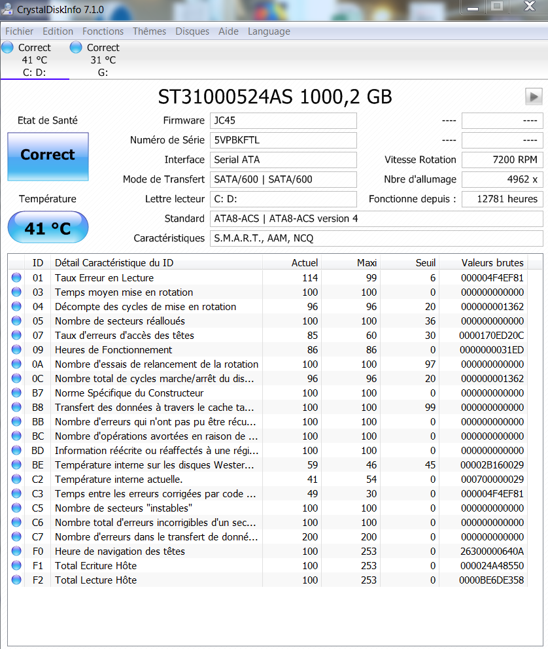
Task: Open the Aide menu
Action: (x=228, y=31)
